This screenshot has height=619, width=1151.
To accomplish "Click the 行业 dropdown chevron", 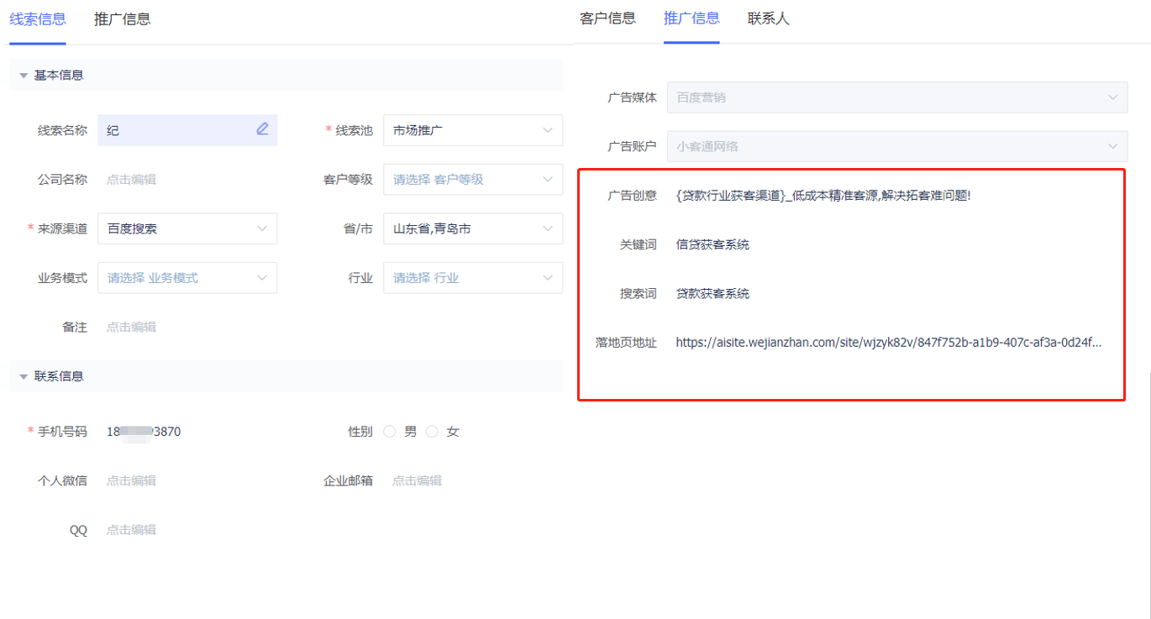I will (548, 277).
